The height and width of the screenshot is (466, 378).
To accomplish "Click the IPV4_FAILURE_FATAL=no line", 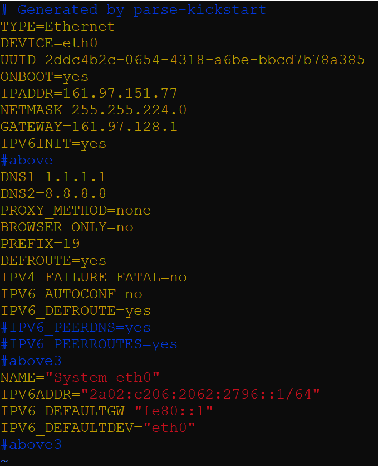I will click(x=94, y=278).
